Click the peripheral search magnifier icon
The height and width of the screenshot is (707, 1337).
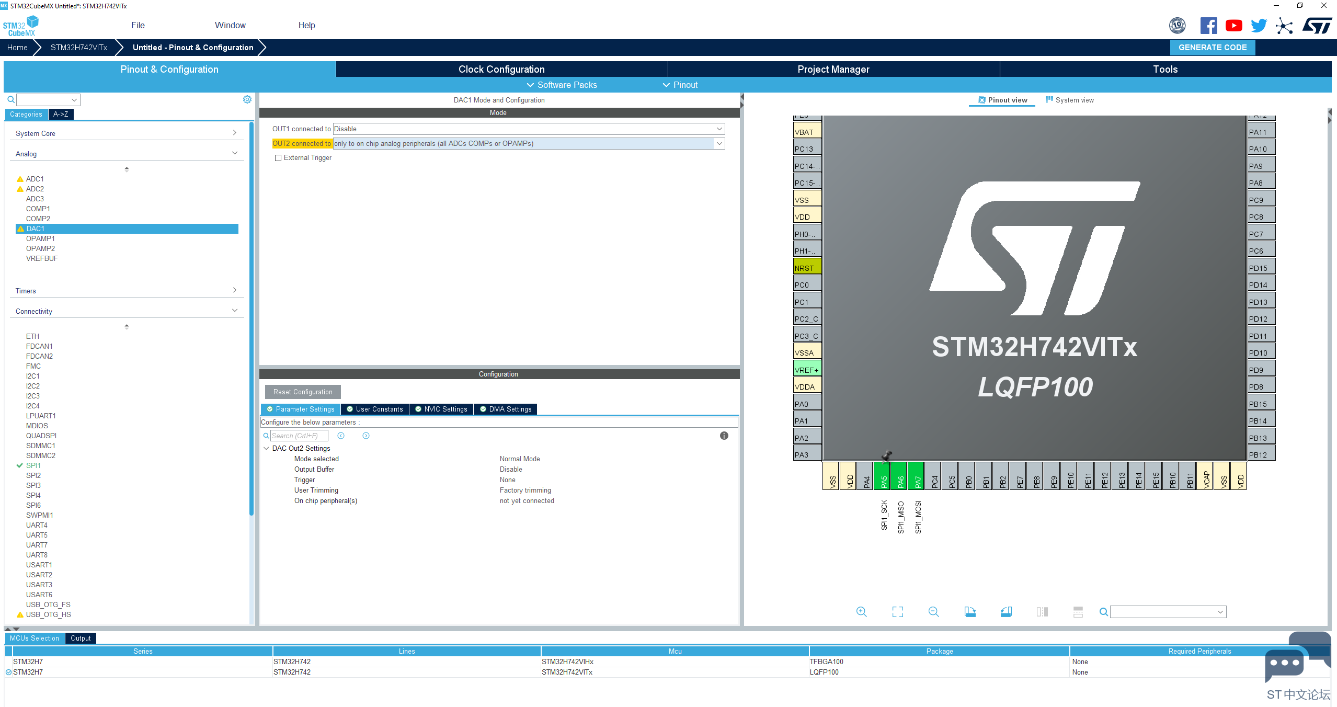click(10, 99)
